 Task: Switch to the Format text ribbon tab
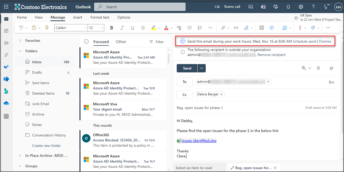tap(100, 17)
